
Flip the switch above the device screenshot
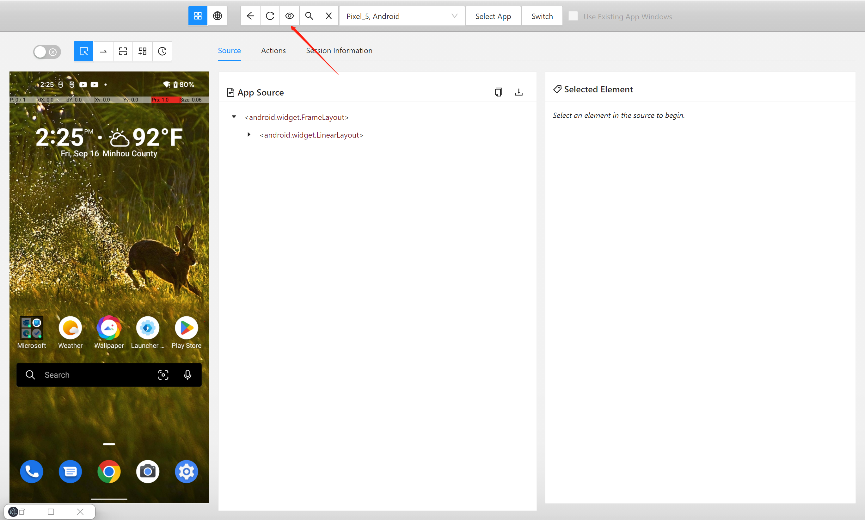coord(47,52)
